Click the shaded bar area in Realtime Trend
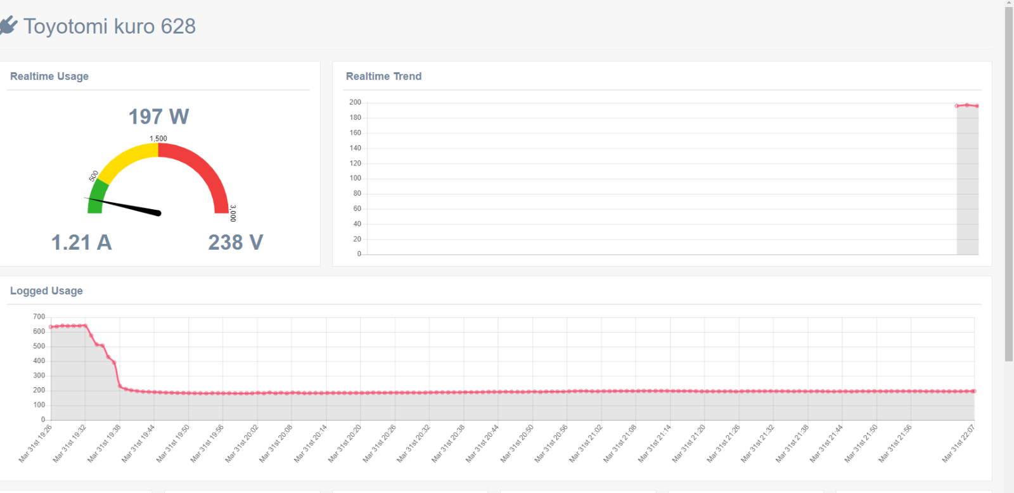 tap(968, 181)
